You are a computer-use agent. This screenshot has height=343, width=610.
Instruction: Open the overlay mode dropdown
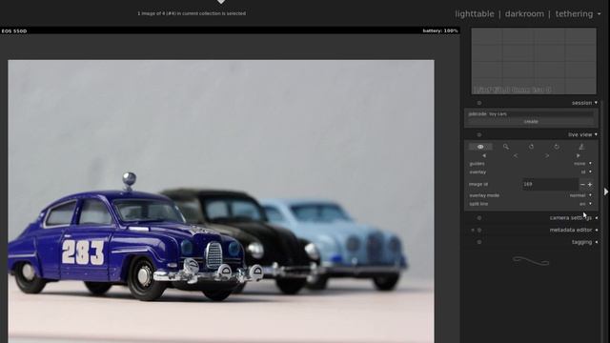[x=531, y=195]
